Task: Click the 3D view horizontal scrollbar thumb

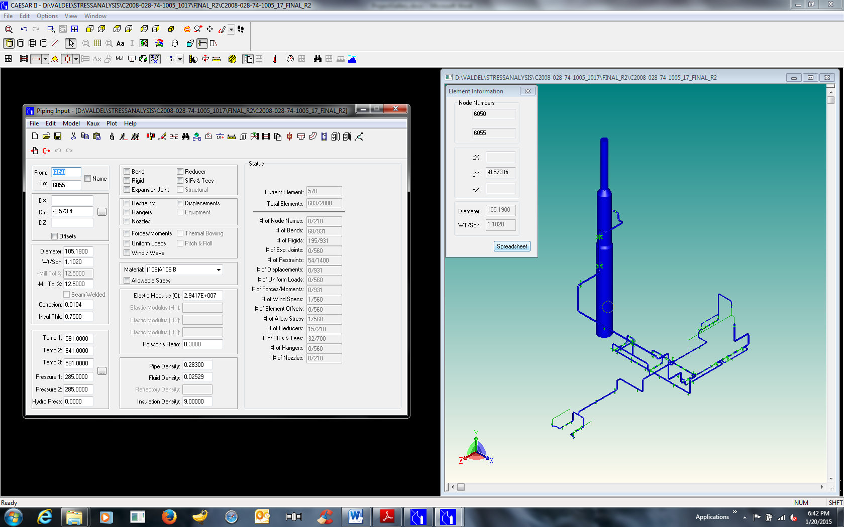Action: tap(461, 487)
